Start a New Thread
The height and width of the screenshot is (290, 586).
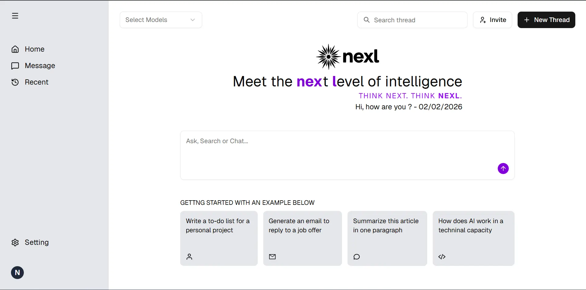(546, 20)
